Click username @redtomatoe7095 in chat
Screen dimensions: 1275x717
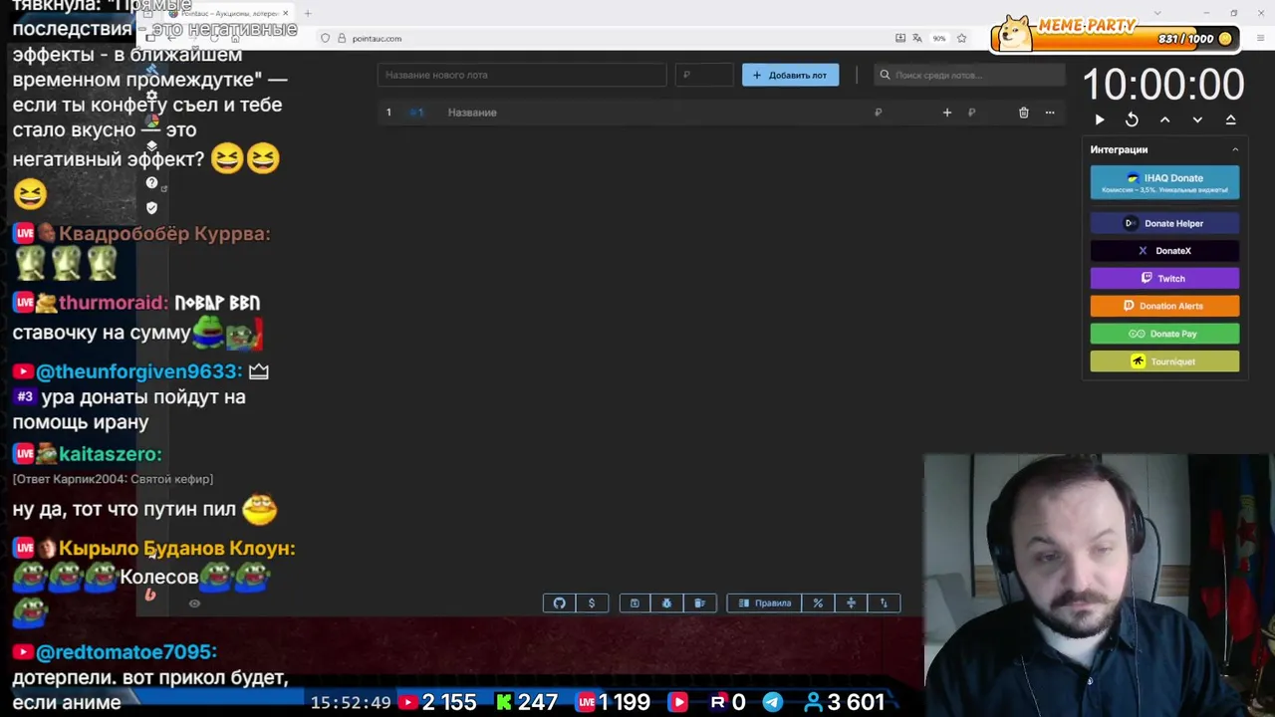(126, 652)
